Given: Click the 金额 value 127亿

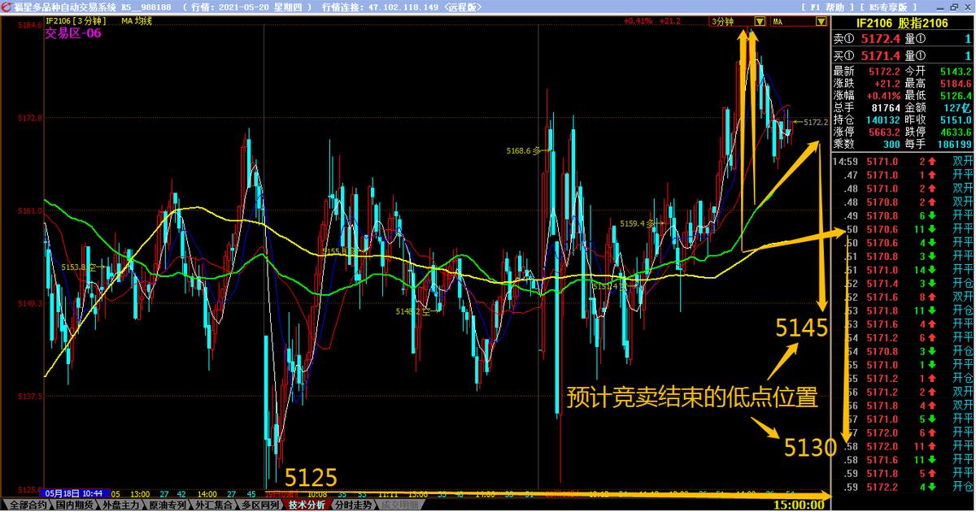Looking at the screenshot, I should [x=958, y=107].
